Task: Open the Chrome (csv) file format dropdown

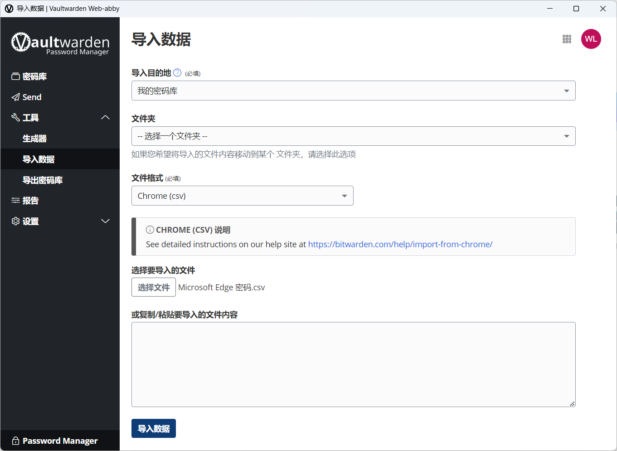Action: (242, 196)
